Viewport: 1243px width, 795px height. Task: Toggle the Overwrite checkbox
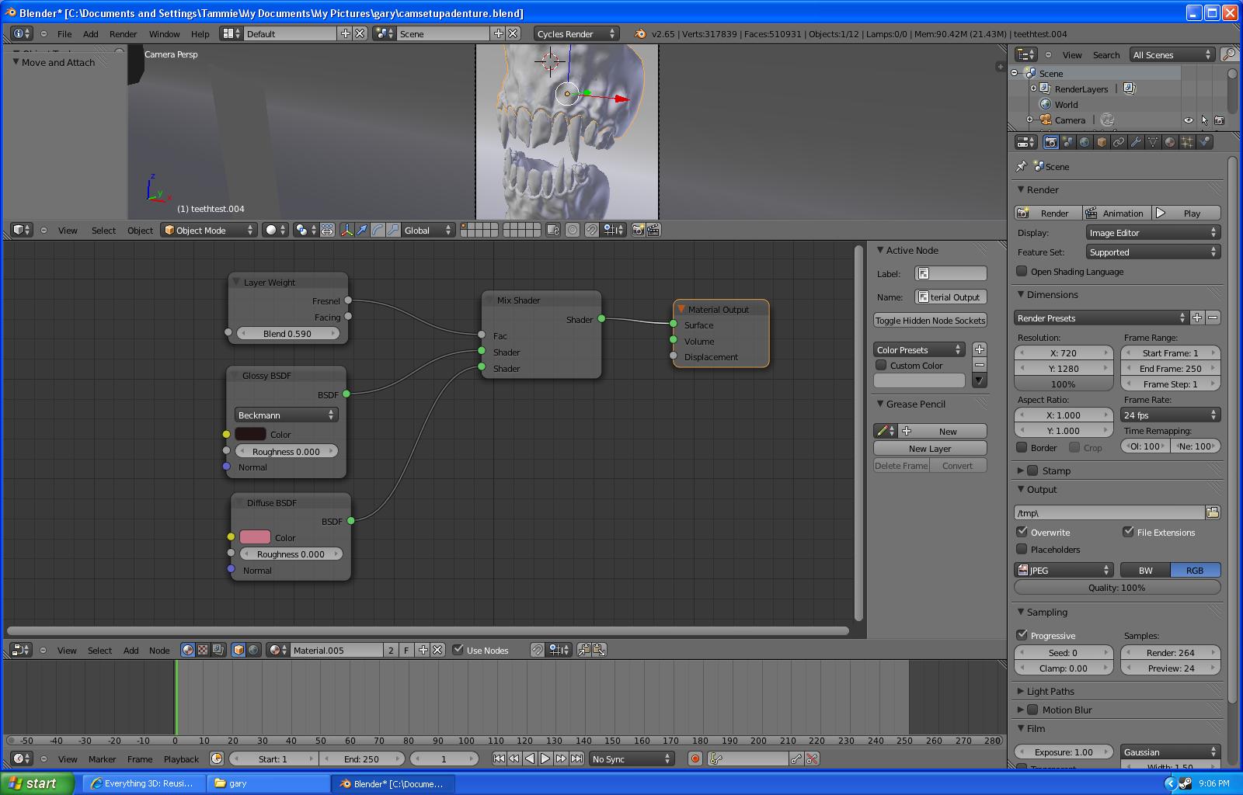(x=1022, y=532)
